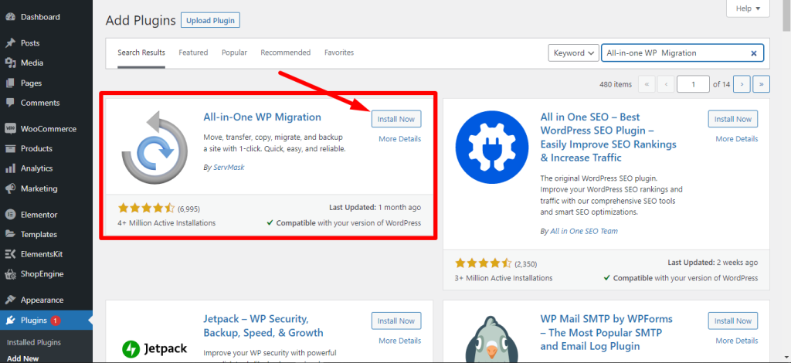Image resolution: width=791 pixels, height=363 pixels.
Task: Open Installed Plugins submenu item
Action: (34, 342)
